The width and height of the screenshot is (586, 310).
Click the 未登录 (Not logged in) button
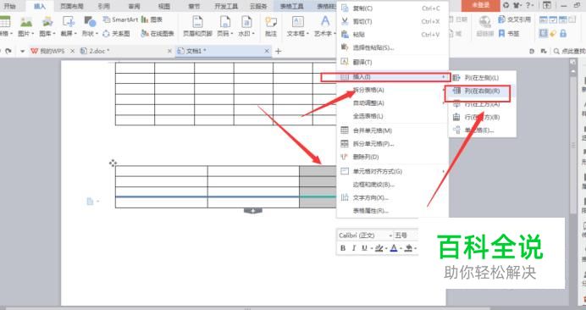(480, 5)
